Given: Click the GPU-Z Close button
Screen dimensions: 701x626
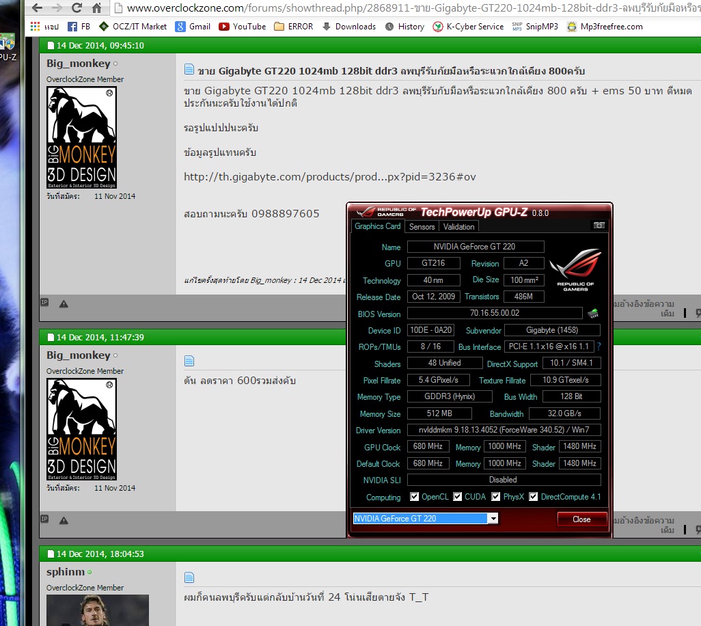Looking at the screenshot, I should click(x=581, y=519).
